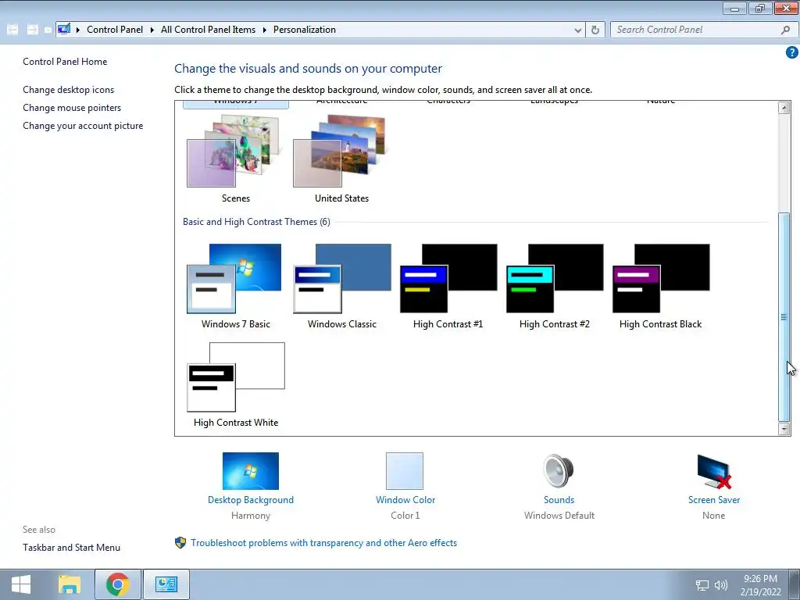The height and width of the screenshot is (600, 800).
Task: Click the volume tray icon
Action: (x=721, y=585)
